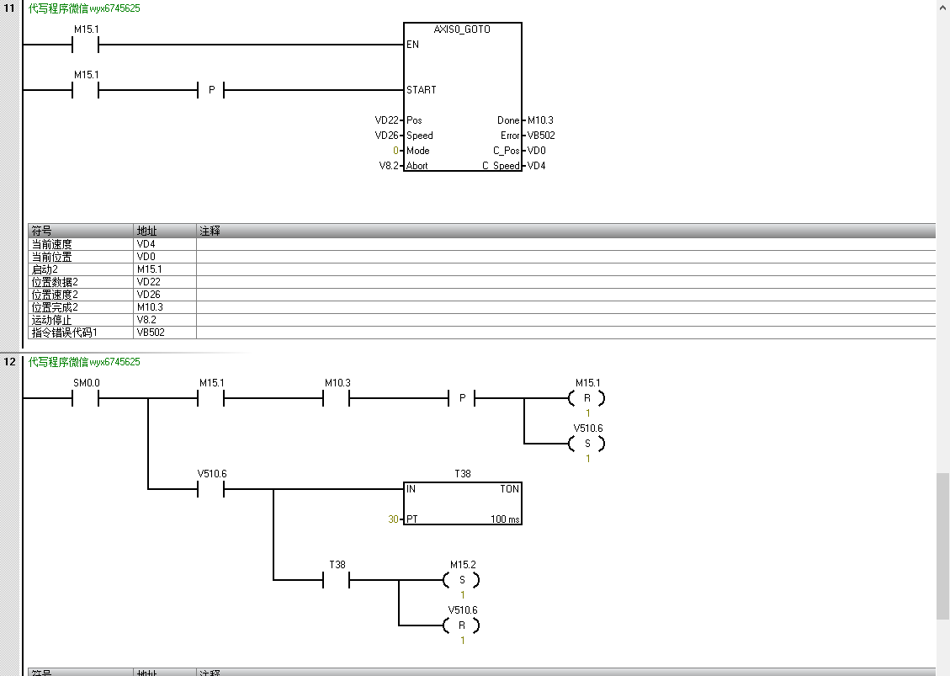Click the V510.6 set coil
The width and height of the screenshot is (950, 676).
click(x=587, y=444)
